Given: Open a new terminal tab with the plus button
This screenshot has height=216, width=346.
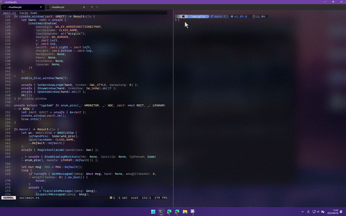Looking at the screenshot, I should point(91,7).
